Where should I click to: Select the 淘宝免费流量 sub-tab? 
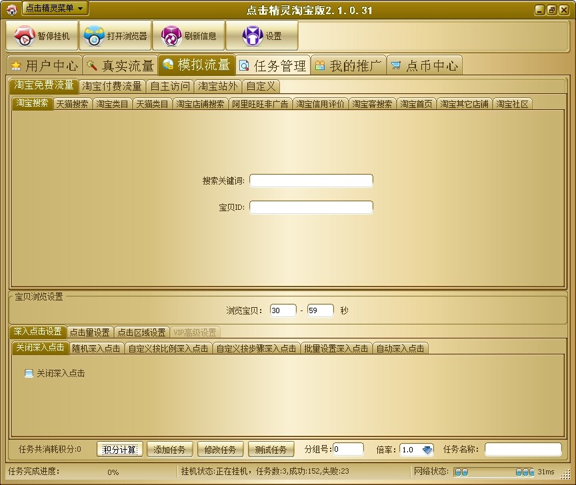[x=44, y=85]
